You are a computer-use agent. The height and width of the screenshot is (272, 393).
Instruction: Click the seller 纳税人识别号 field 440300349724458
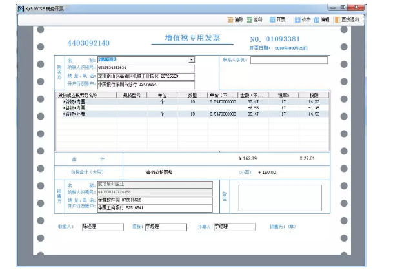[x=155, y=192]
